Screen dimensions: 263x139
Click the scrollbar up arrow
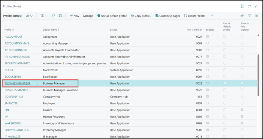pyautogui.click(x=258, y=35)
